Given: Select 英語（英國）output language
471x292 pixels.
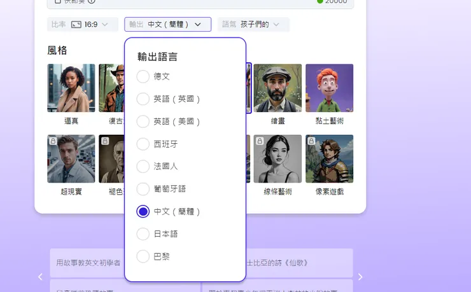Looking at the screenshot, I should (143, 99).
